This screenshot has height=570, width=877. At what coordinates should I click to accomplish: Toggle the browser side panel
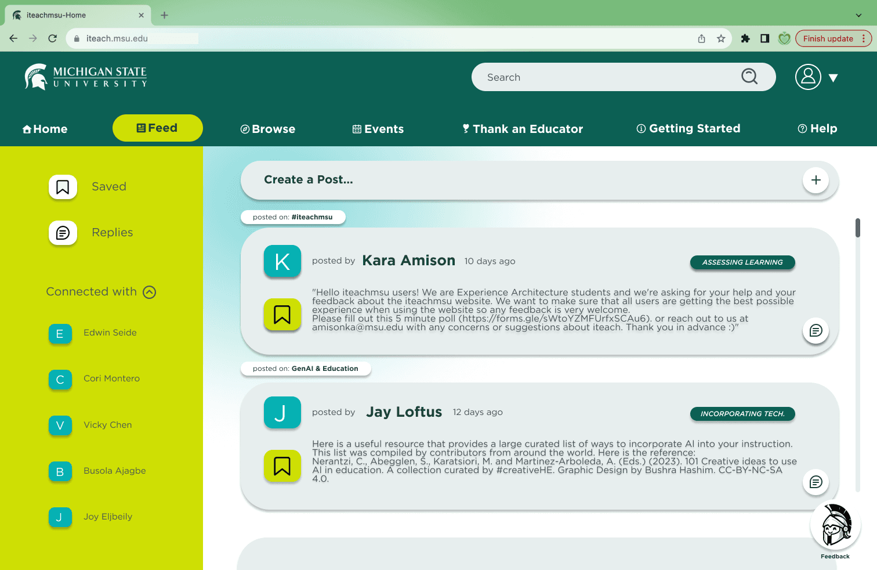pyautogui.click(x=765, y=38)
